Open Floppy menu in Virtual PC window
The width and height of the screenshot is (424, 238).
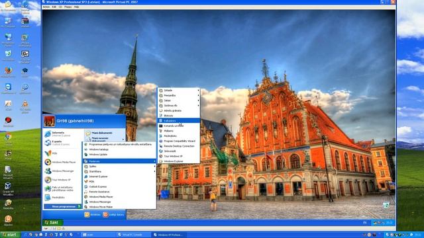[68, 7]
